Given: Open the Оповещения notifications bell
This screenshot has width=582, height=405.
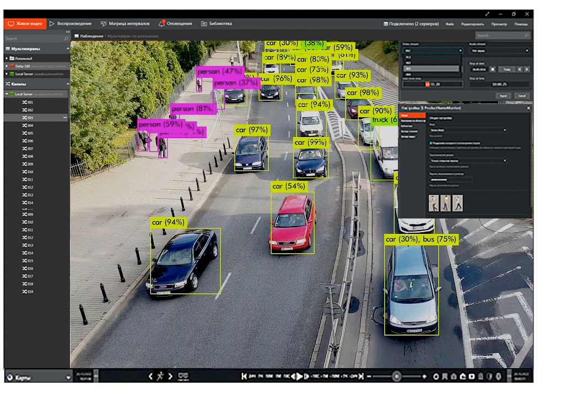Looking at the screenshot, I should coord(161,24).
